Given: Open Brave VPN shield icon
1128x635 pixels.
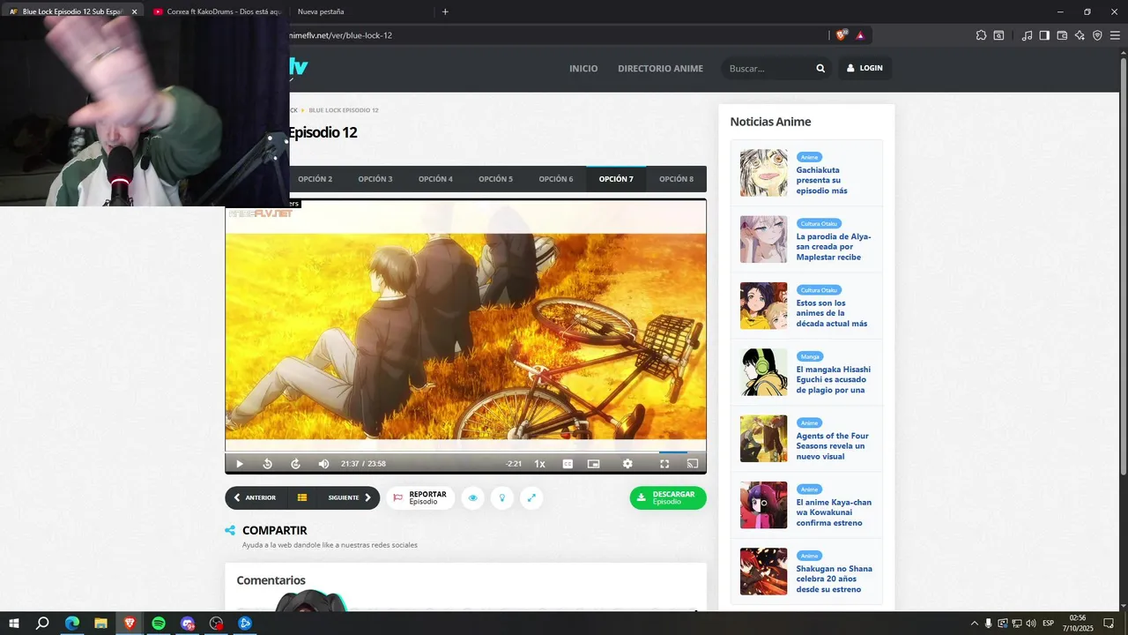Looking at the screenshot, I should [1097, 35].
